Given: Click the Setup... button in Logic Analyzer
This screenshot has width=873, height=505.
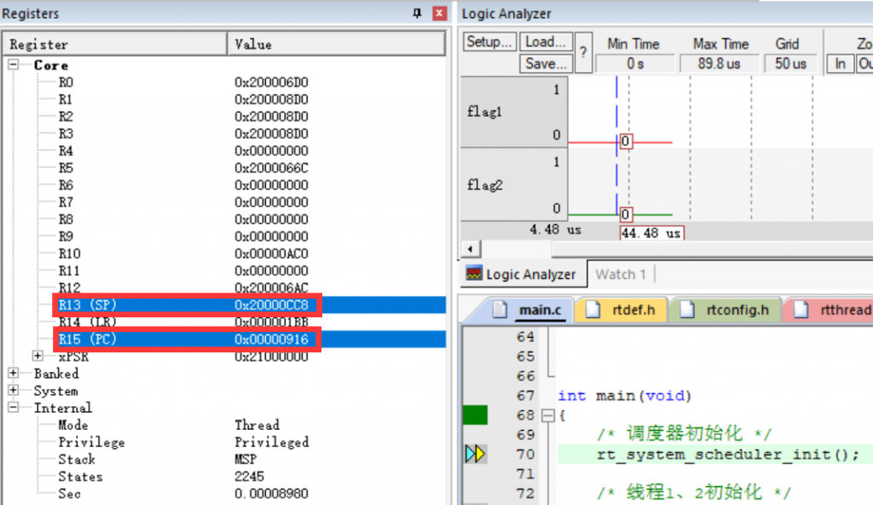Looking at the screenshot, I should 489,42.
